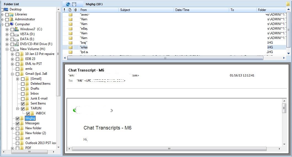292x157 pixels.
Task: Expand the [Gmail] subfolder
Action: [17, 79]
